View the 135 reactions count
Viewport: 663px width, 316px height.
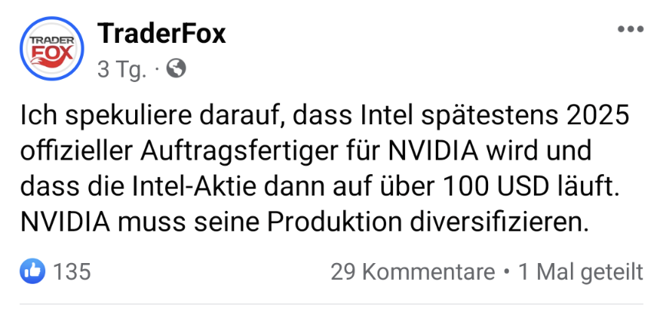tap(73, 272)
